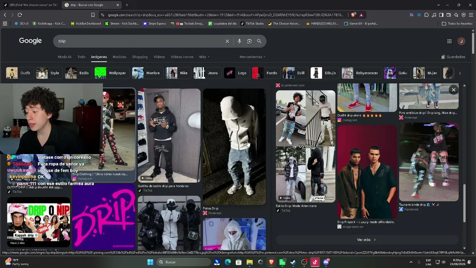The image size is (476, 268).
Task: Open File Explorer from the taskbar
Action: point(250,262)
